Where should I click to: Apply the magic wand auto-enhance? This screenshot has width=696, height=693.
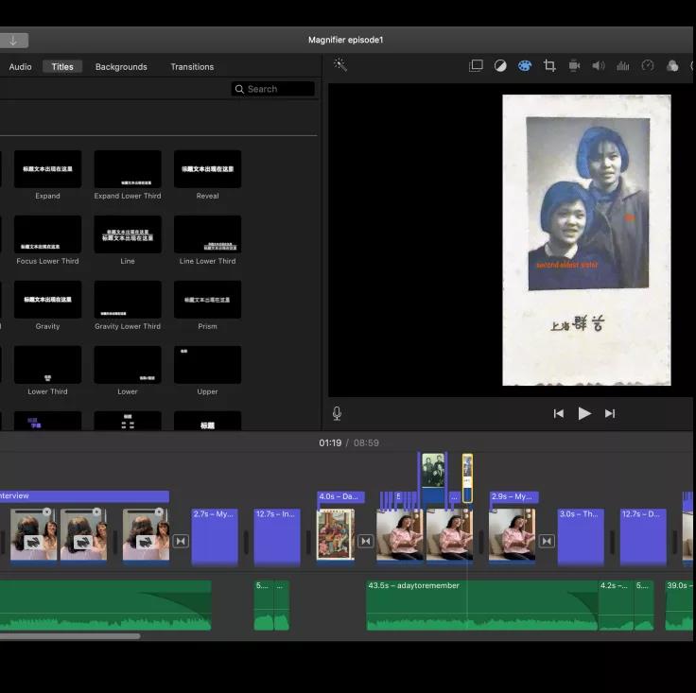[x=340, y=65]
